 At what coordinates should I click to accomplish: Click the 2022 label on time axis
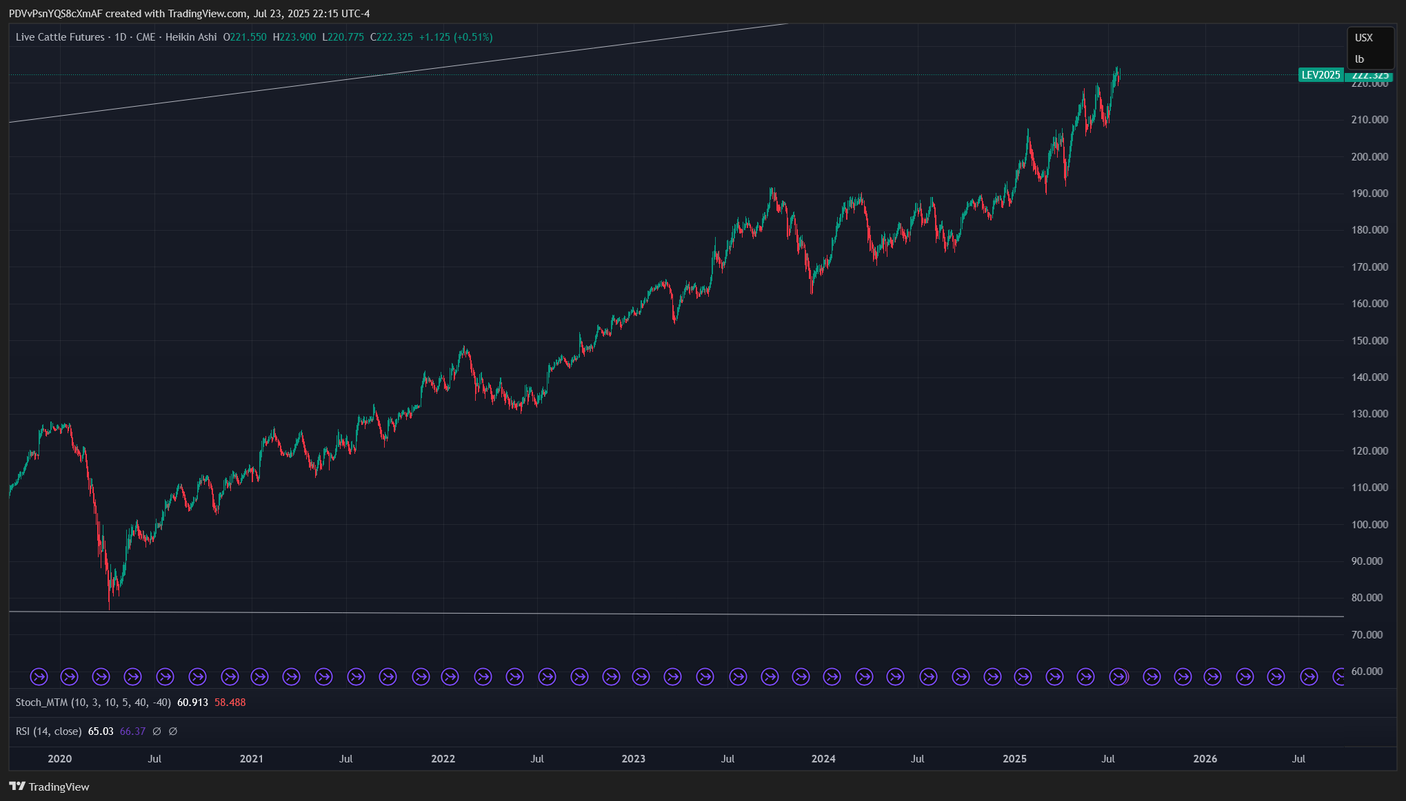(443, 759)
